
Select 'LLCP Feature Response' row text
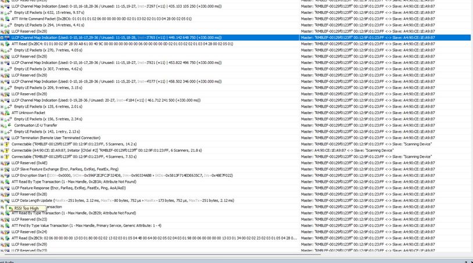[69, 188]
